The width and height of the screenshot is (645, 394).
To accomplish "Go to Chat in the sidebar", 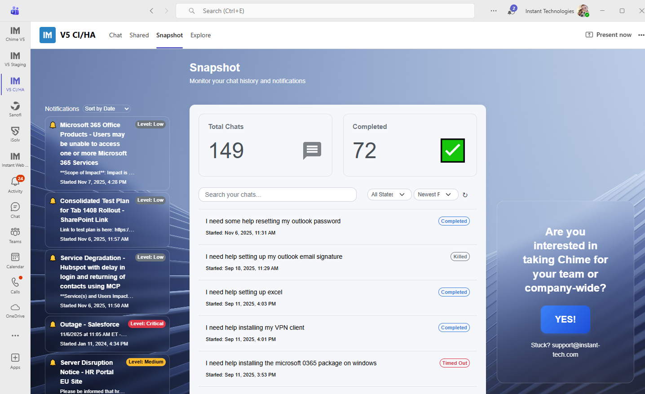I will [15, 210].
